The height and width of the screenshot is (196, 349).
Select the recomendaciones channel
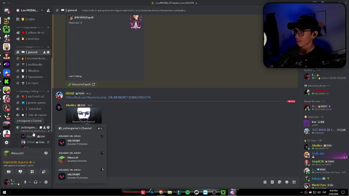[33, 58]
